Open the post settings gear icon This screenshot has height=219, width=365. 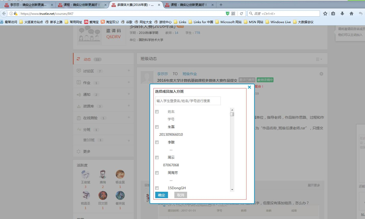pyautogui.click(x=321, y=74)
